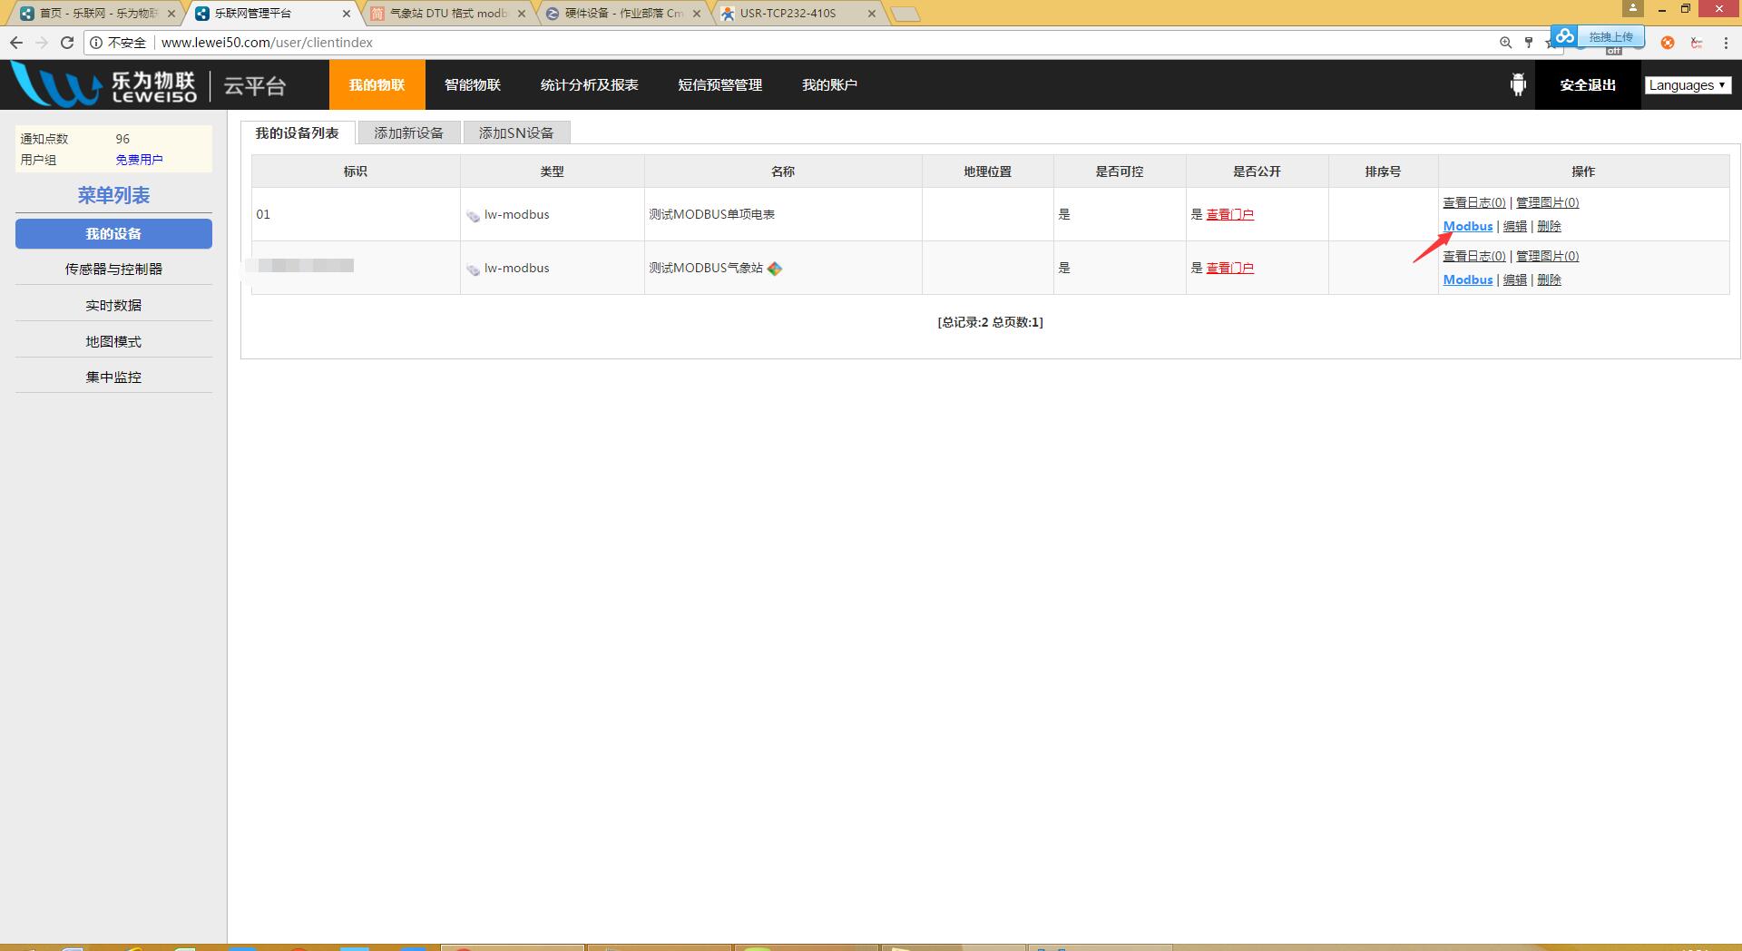Click the site info insecure icon

tap(96, 43)
